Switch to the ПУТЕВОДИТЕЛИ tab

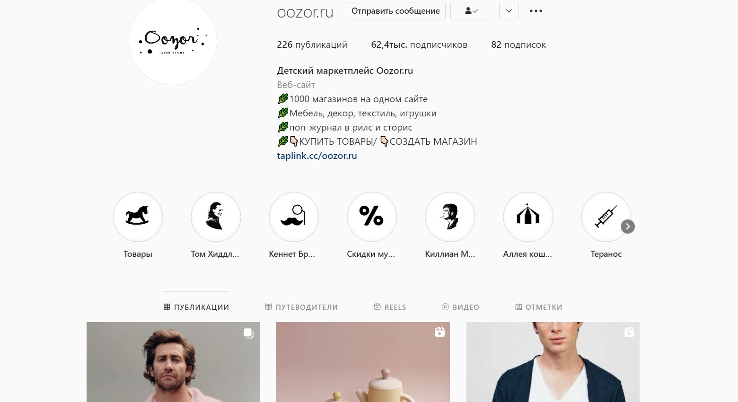tap(301, 307)
